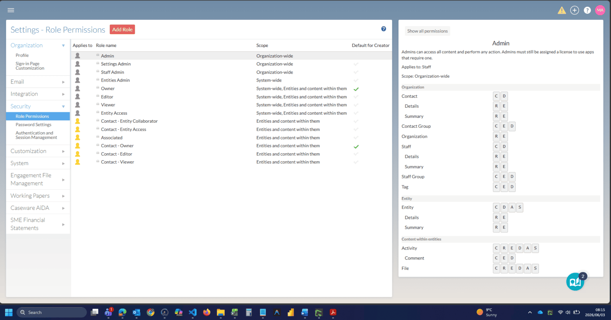Image resolution: width=611 pixels, height=320 pixels.
Task: Click the plus circle create icon
Action: [574, 10]
